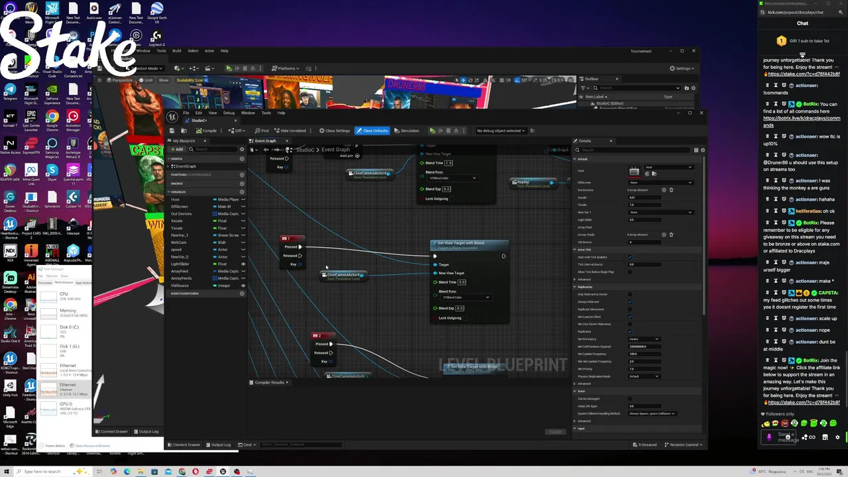This screenshot has height=477, width=848.
Task: Open the File menu of Blueprint editor
Action: (186, 113)
